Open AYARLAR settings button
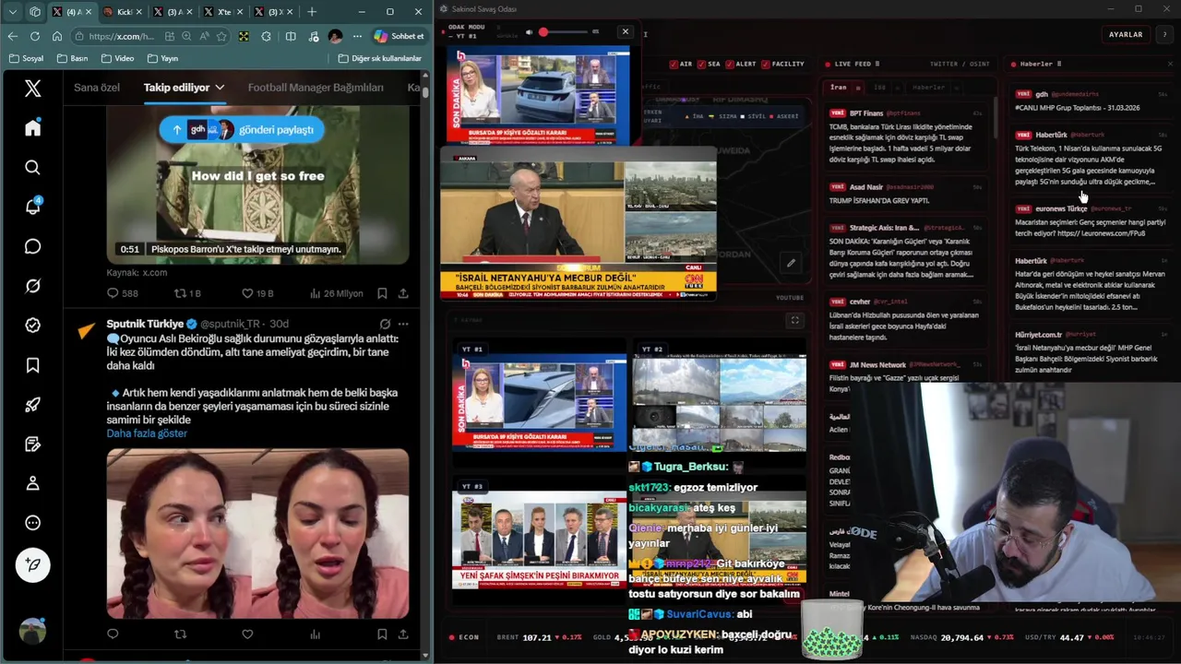The height and width of the screenshot is (664, 1181). pyautogui.click(x=1126, y=34)
